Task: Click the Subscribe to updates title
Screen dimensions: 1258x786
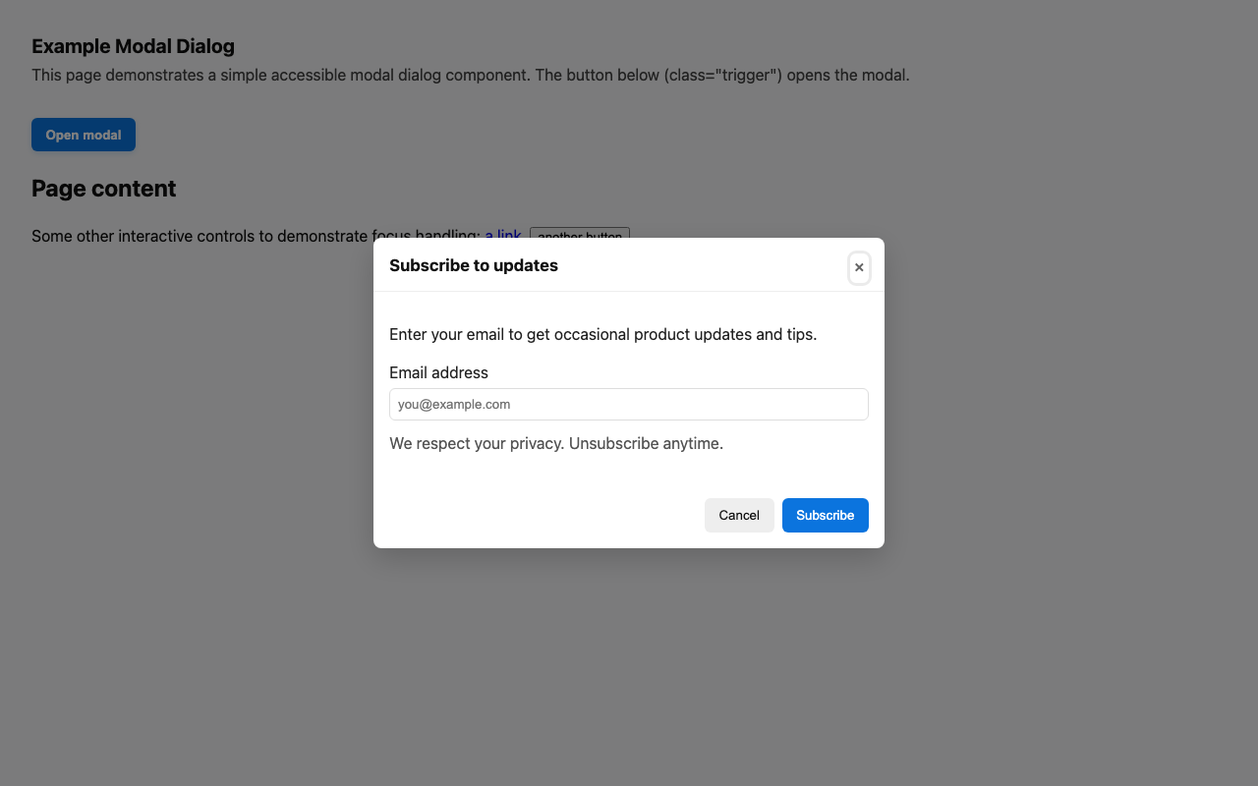Action: 474,265
